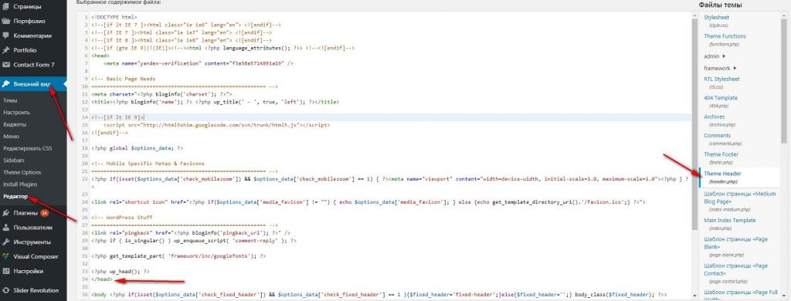The image size is (791, 301).
Task: Click the Slider Revolution icon
Action: (x=6, y=290)
